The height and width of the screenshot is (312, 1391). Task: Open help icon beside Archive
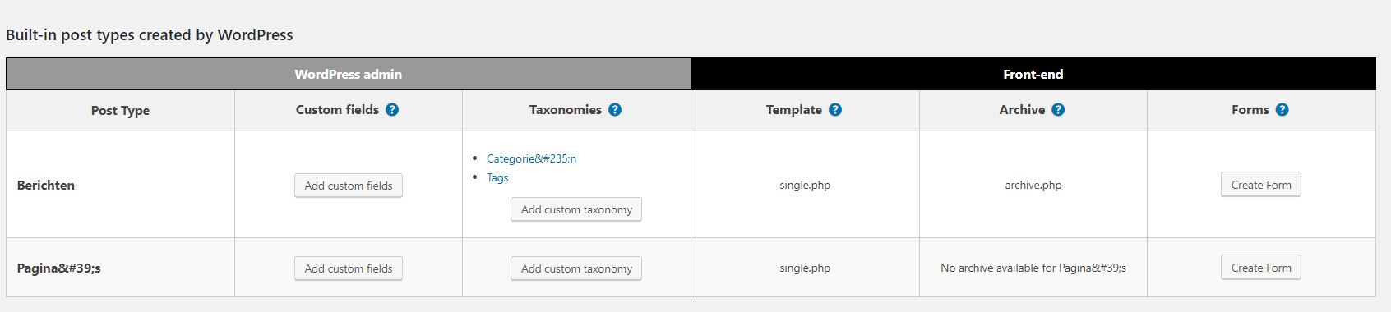click(x=1058, y=110)
